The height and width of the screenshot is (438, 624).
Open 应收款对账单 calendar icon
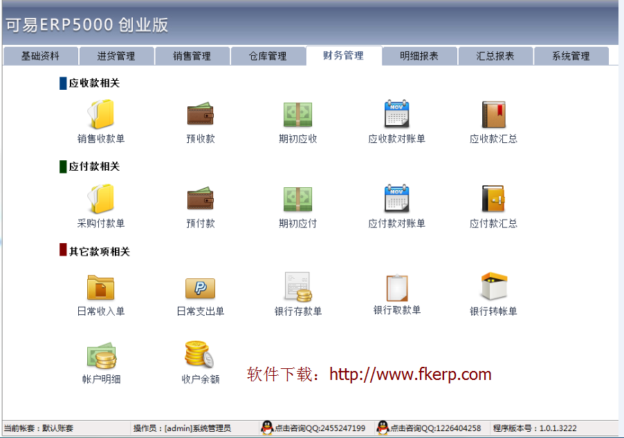pyautogui.click(x=397, y=114)
